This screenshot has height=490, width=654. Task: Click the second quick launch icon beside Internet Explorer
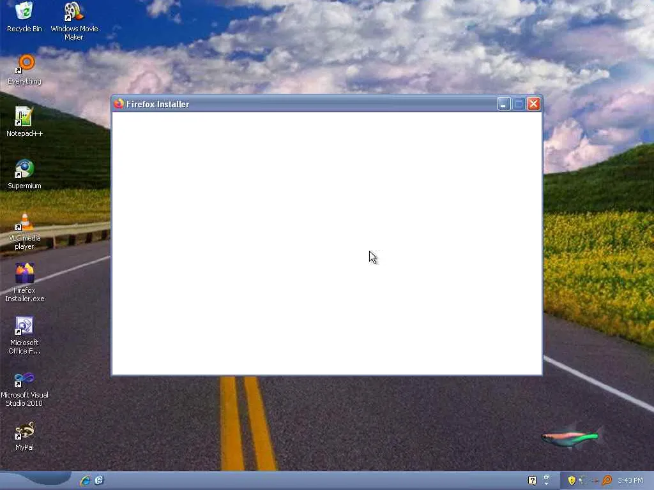[99, 480]
